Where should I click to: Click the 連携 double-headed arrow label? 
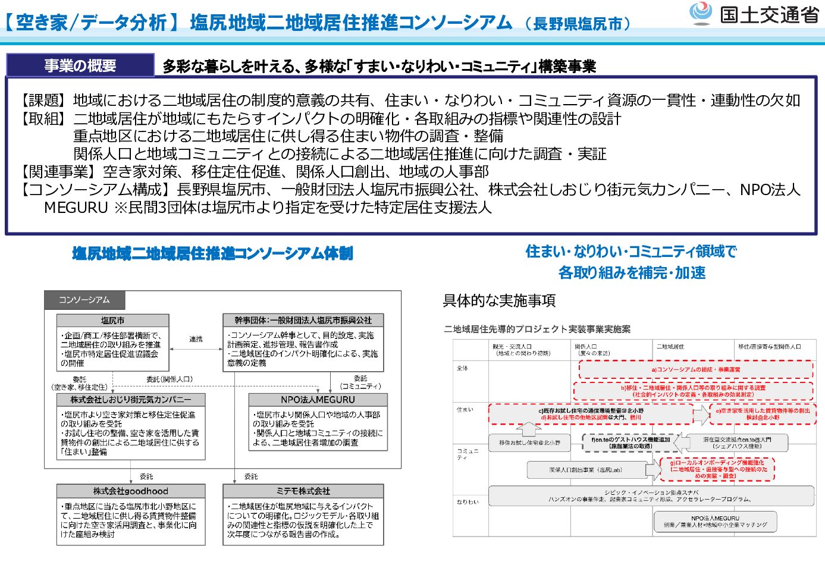pos(196,339)
